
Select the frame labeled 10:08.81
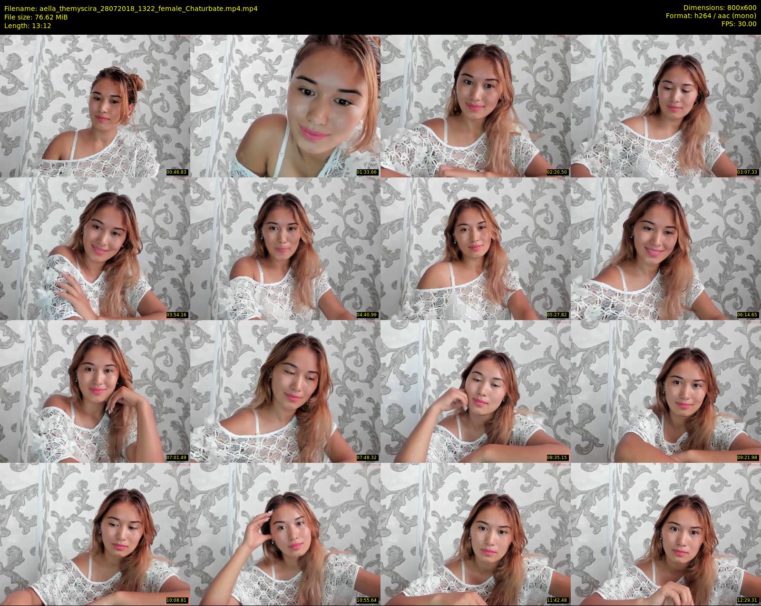point(95,534)
